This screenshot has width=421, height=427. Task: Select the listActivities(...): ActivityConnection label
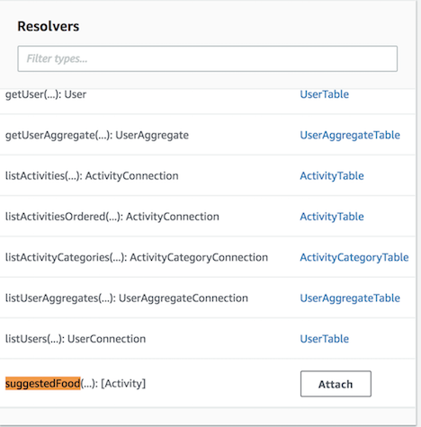coord(92,176)
